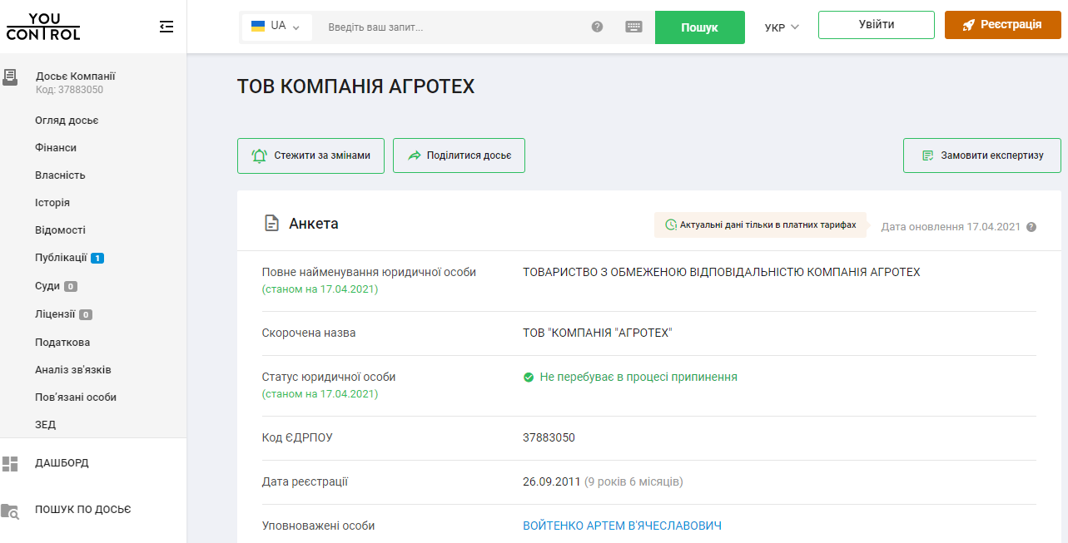This screenshot has height=543, width=1068.
Task: Go to the Суди section
Action: pyautogui.click(x=47, y=286)
